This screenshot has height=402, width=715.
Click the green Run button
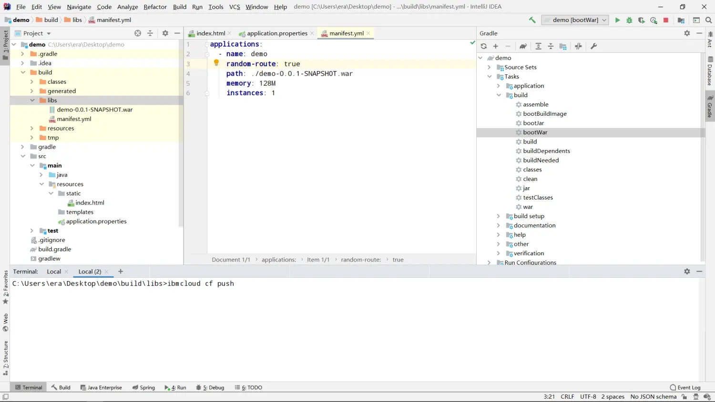pyautogui.click(x=617, y=20)
